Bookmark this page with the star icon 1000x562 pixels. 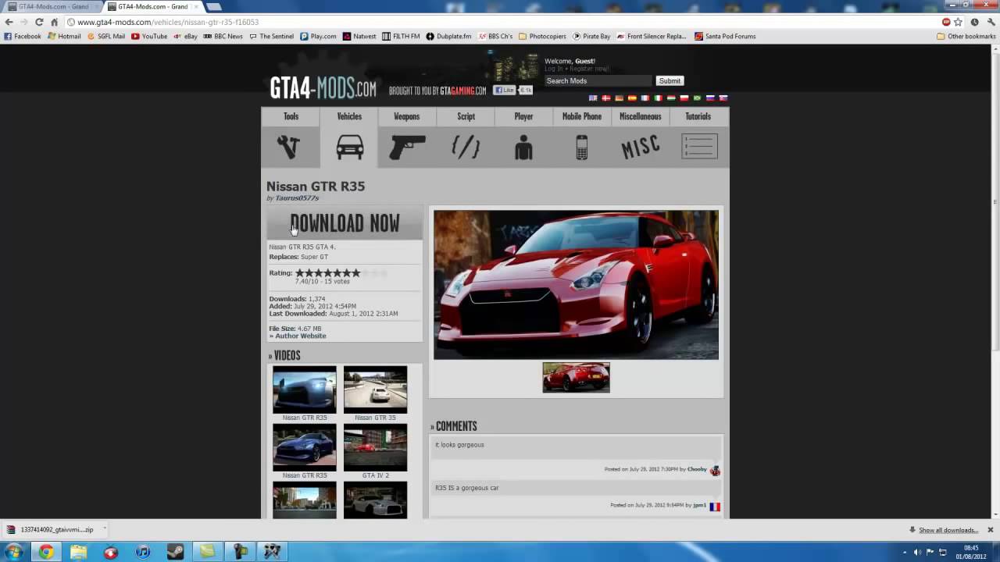[958, 22]
